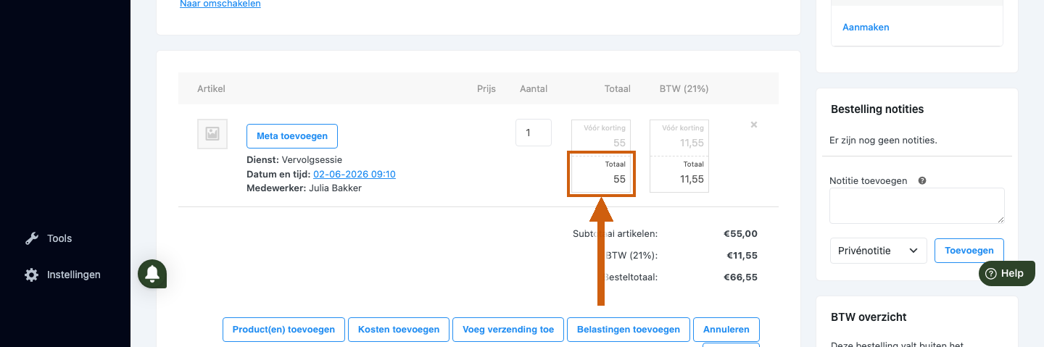Image resolution: width=1044 pixels, height=347 pixels.
Task: Click the Voeg verzending toe button
Action: pyautogui.click(x=508, y=330)
